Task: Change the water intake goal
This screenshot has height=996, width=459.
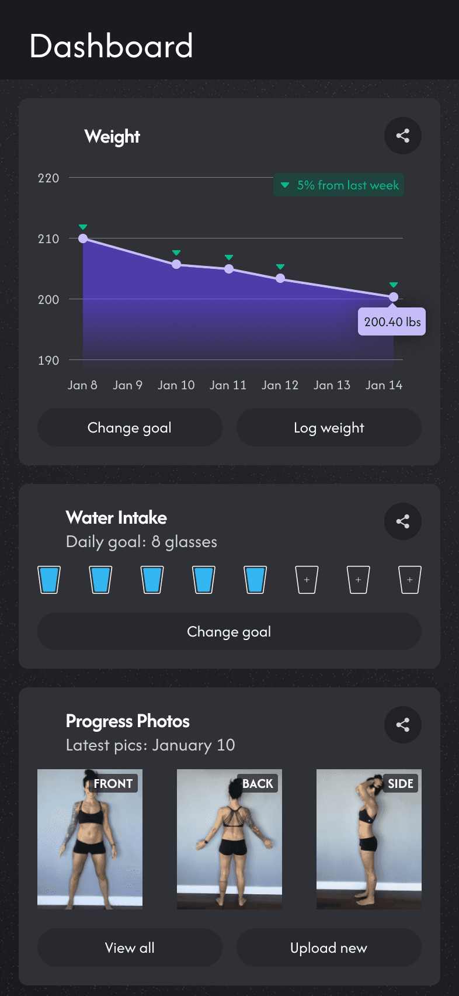Action: pos(229,631)
